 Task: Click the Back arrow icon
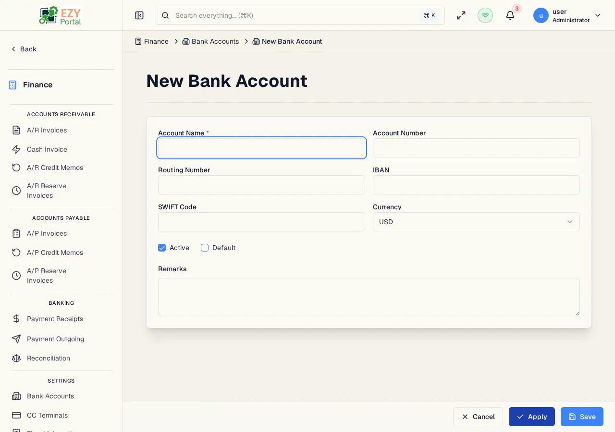(x=13, y=49)
